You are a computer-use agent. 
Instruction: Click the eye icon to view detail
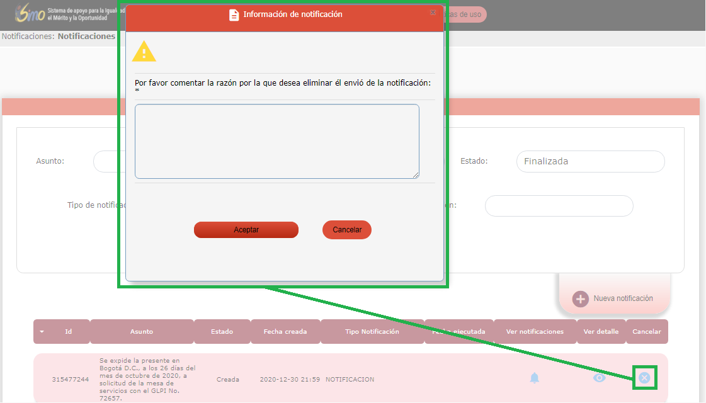[x=600, y=378]
